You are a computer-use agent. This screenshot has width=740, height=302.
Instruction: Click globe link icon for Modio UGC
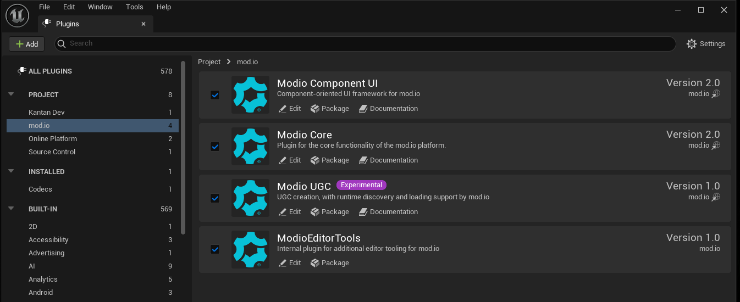[716, 197]
